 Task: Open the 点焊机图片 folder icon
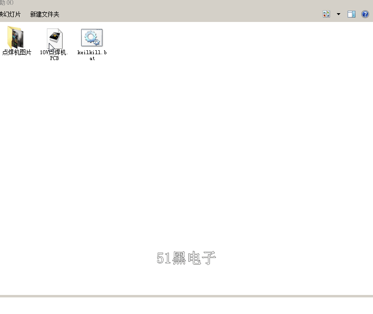(x=16, y=37)
